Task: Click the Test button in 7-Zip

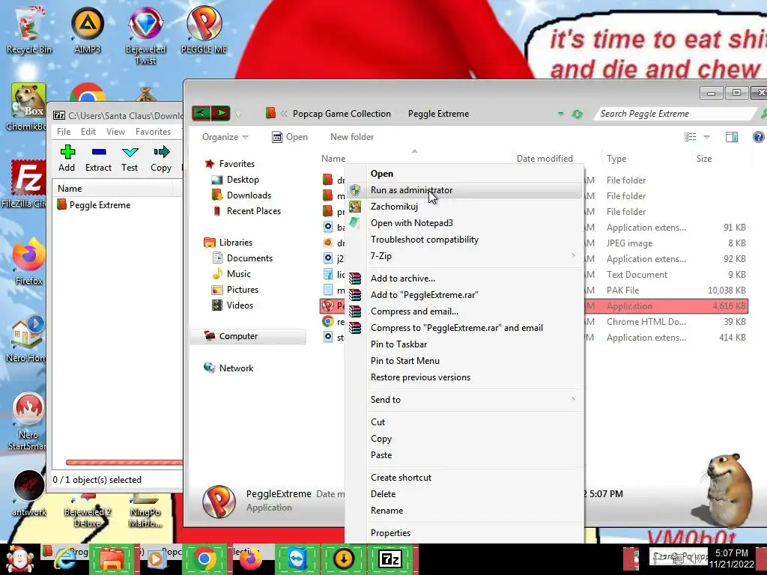Action: click(x=130, y=159)
